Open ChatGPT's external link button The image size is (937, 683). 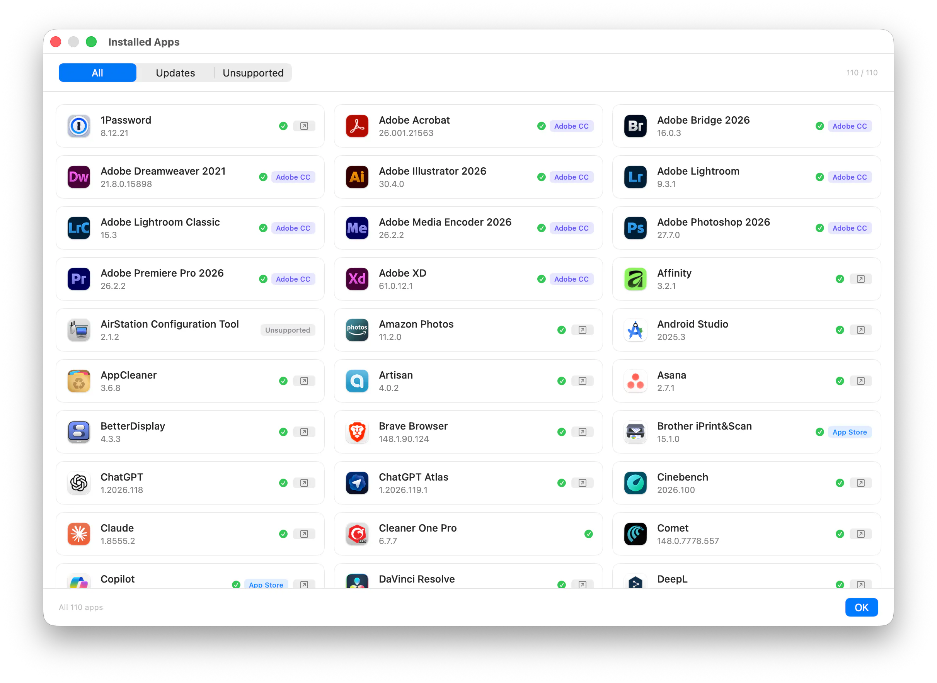[304, 483]
